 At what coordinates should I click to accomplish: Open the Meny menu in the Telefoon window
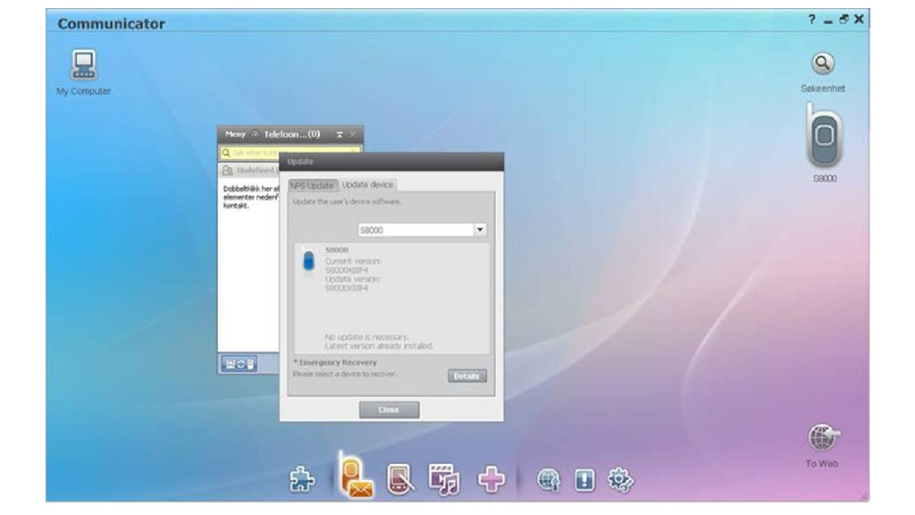(235, 134)
